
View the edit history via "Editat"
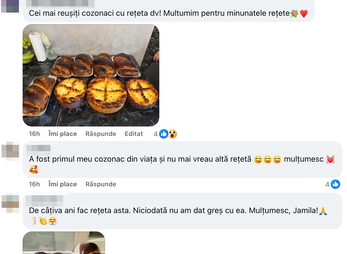click(134, 134)
